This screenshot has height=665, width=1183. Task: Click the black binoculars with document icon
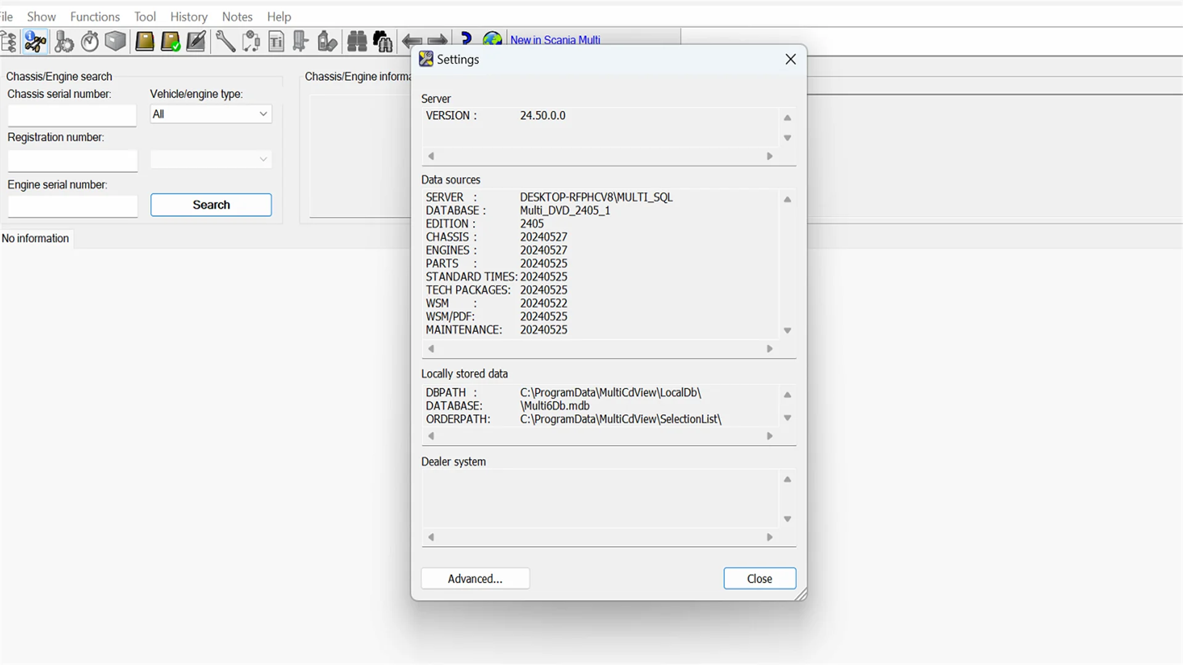pos(383,41)
